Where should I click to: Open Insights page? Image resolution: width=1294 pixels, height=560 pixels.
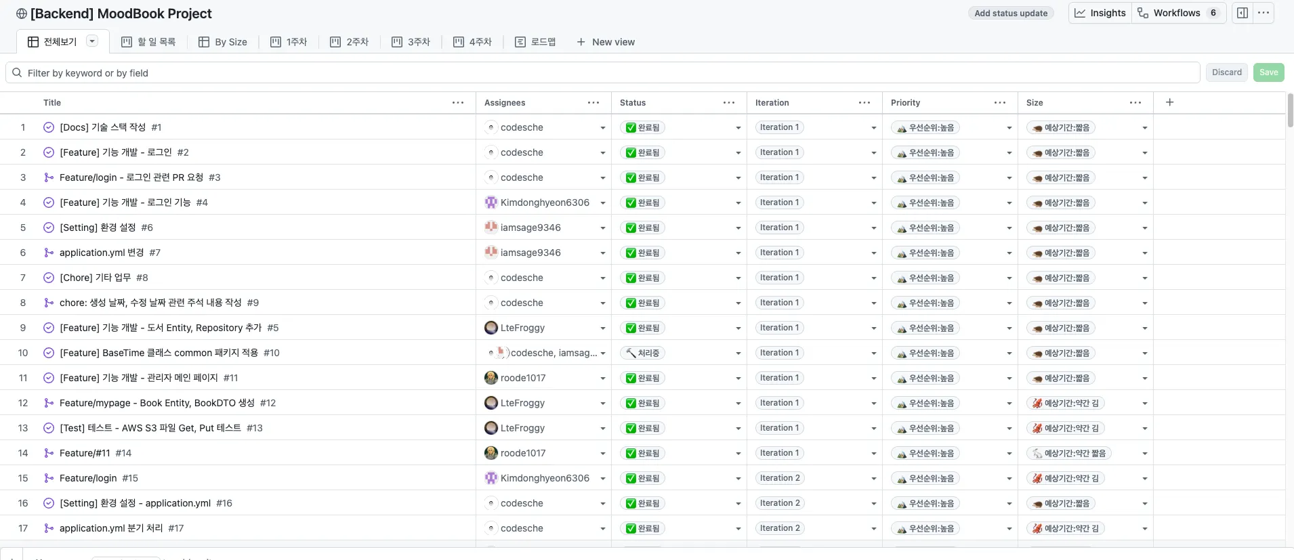pyautogui.click(x=1100, y=13)
